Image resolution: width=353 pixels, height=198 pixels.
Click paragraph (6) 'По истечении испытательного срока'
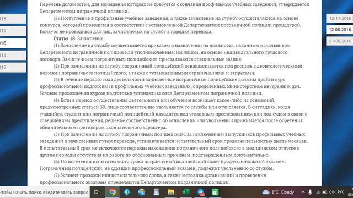(x=163, y=165)
